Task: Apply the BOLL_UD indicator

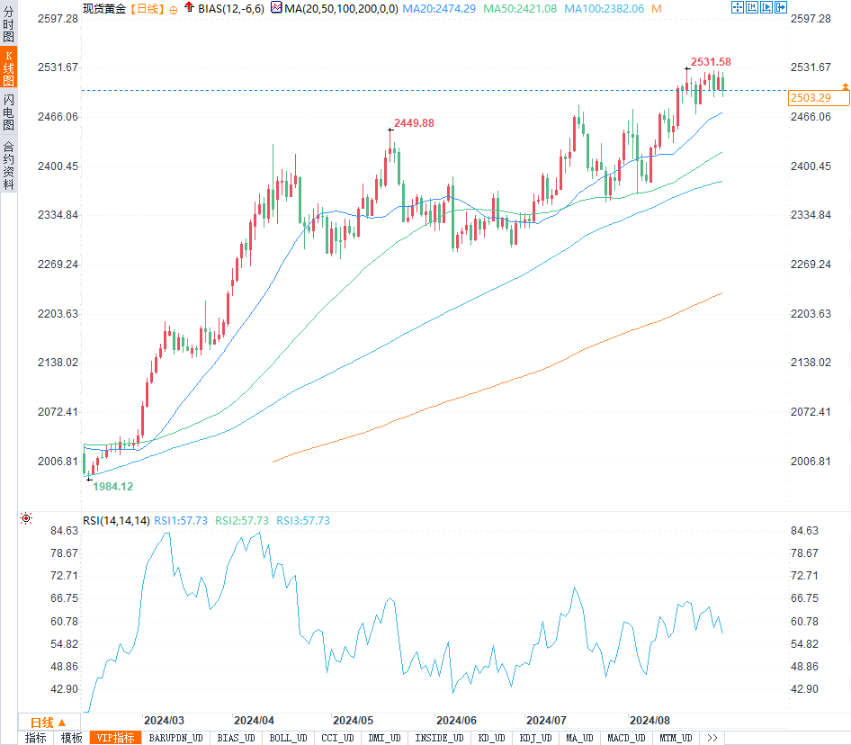Action: click(x=287, y=738)
